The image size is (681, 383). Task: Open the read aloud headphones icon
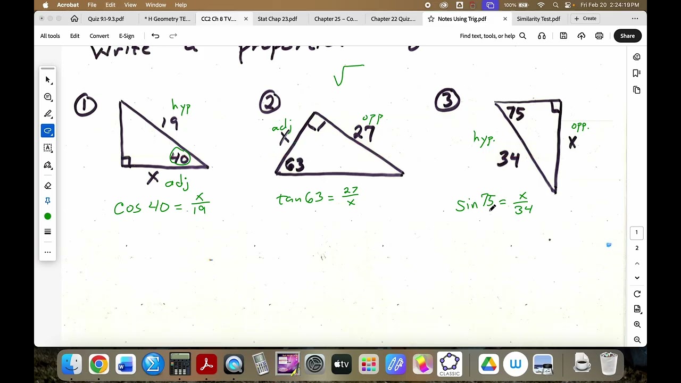542,36
